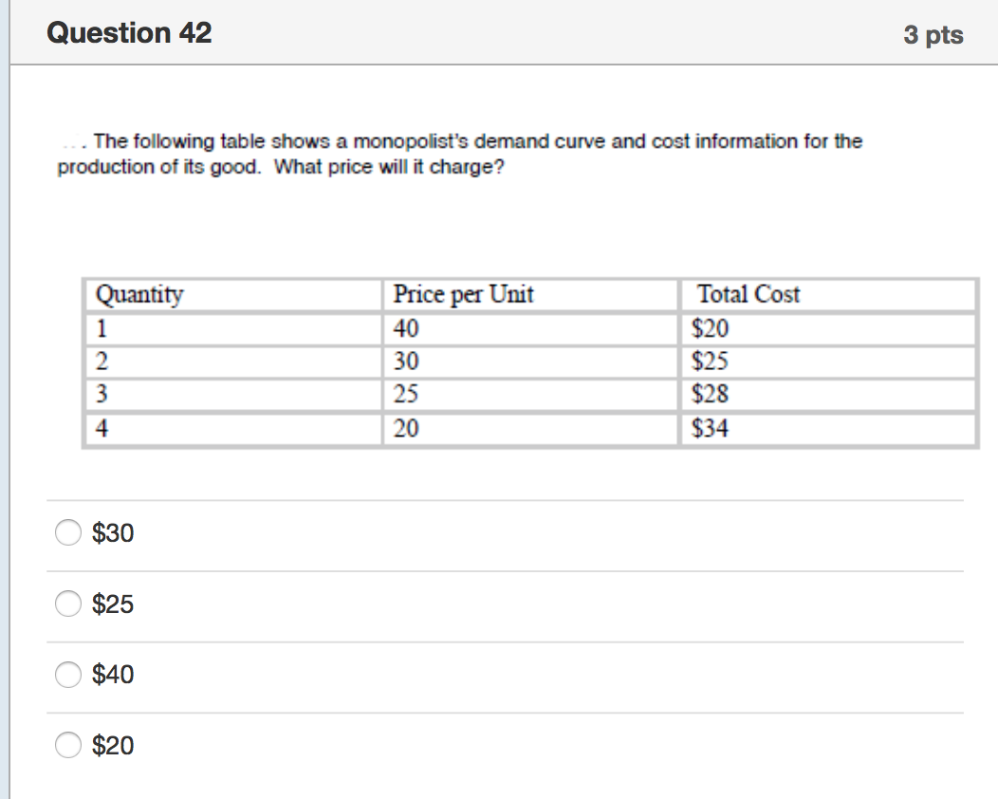Select the $30 answer option
Screen dimensions: 998x799
68,533
